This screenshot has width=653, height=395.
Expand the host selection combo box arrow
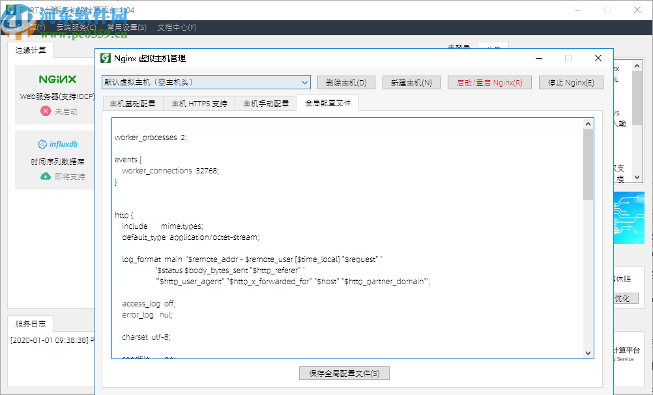coord(304,82)
